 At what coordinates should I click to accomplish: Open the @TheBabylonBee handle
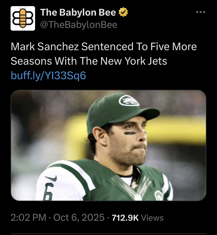[79, 25]
